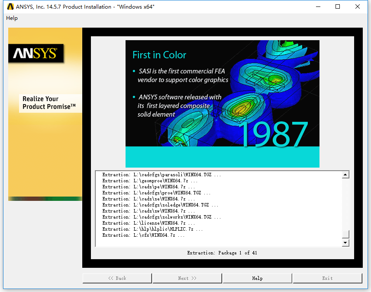This screenshot has height=292, width=371.
Task: Click the log scroll down arrow
Action: click(x=345, y=243)
